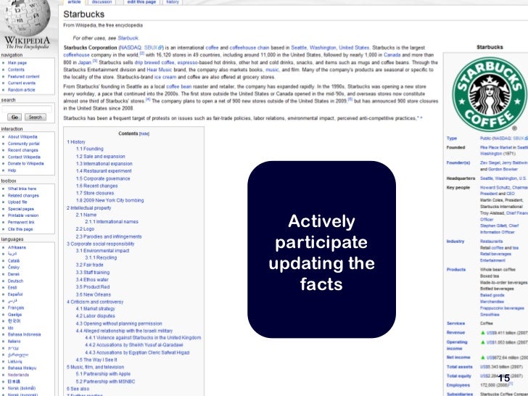Viewport: 528px width, 396px height.
Task: Open Special pages tool
Action: pos(20,209)
